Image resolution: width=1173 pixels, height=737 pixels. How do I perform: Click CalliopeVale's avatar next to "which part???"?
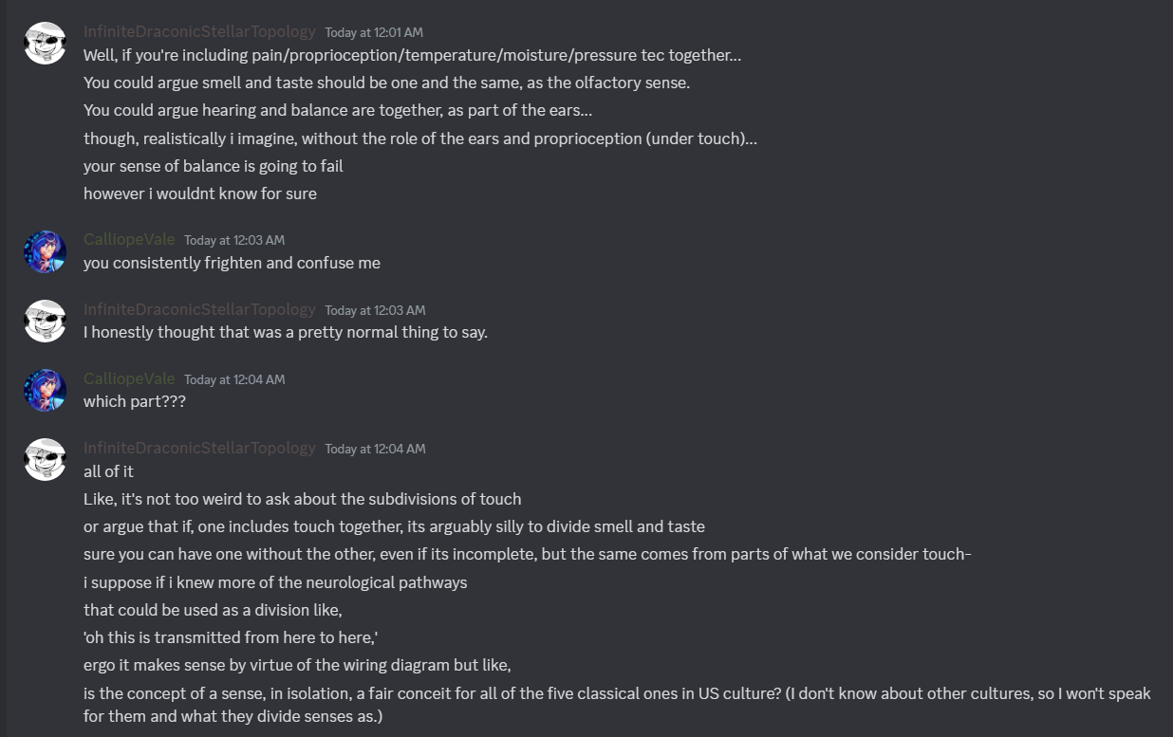pyautogui.click(x=45, y=390)
